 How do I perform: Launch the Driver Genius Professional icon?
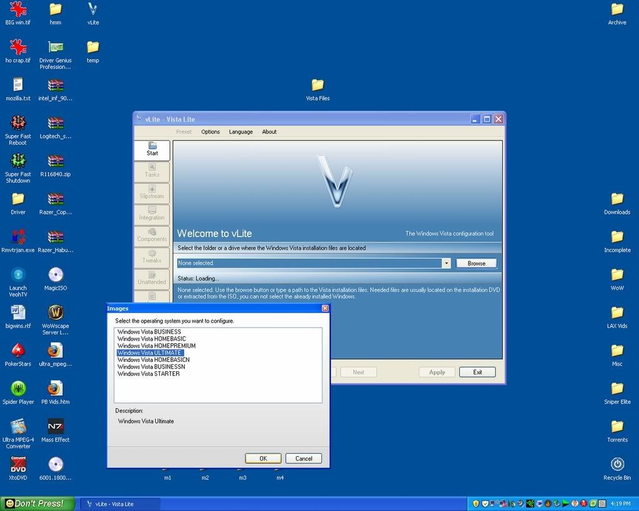[x=56, y=48]
